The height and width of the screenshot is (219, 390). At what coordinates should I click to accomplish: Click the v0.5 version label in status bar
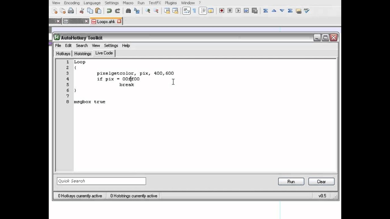tap(322, 196)
